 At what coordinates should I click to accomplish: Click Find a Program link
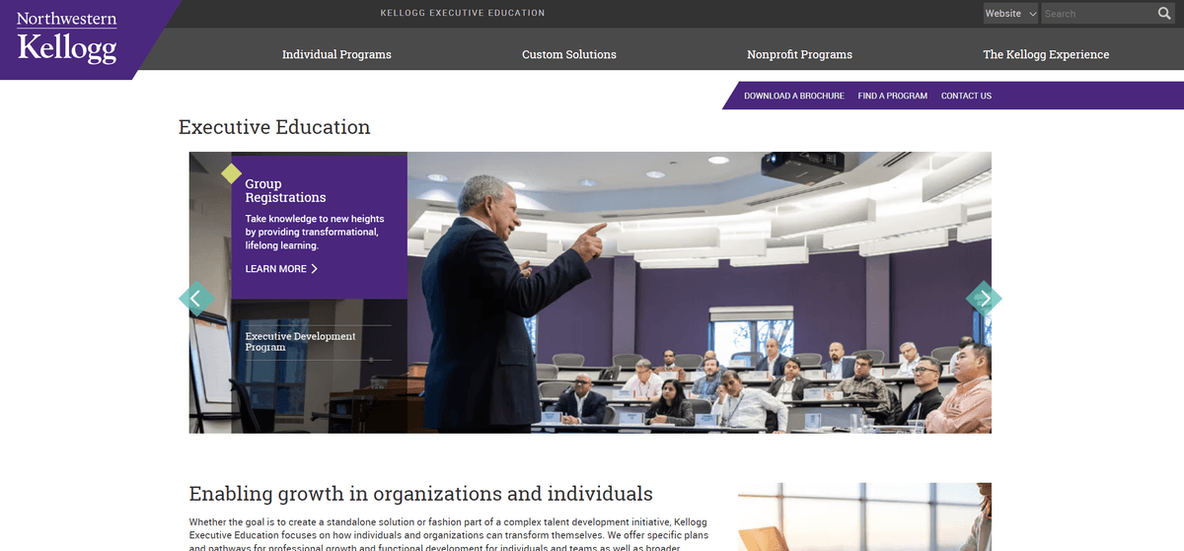pos(893,96)
